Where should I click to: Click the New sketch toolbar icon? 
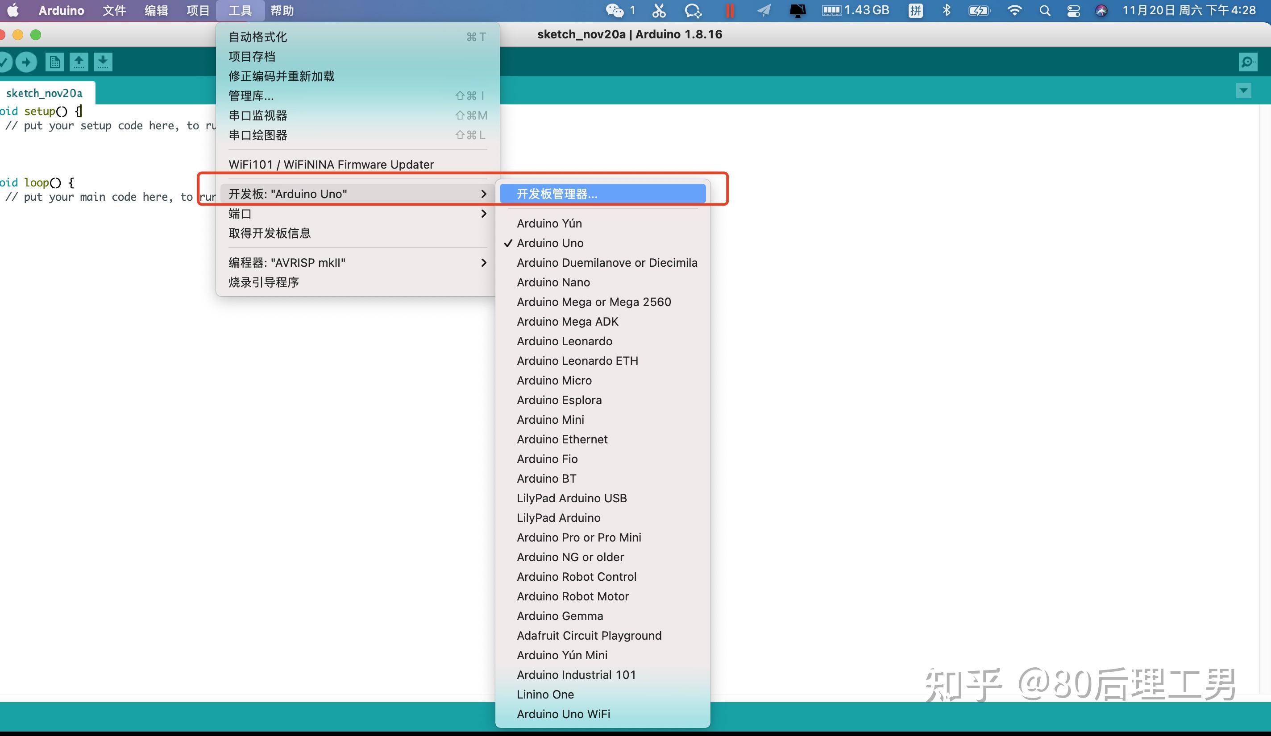(x=54, y=62)
